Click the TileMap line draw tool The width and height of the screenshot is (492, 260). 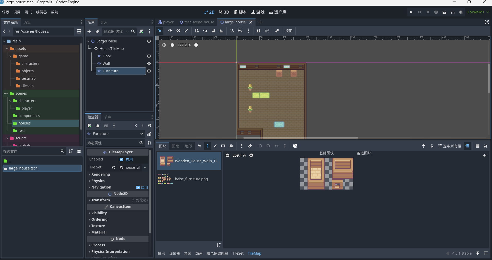(x=215, y=146)
